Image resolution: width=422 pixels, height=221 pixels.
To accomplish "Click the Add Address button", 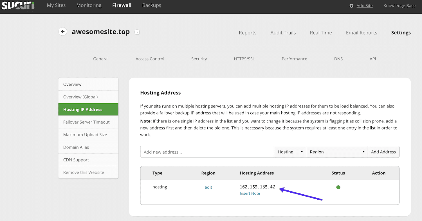I will coord(383,152).
